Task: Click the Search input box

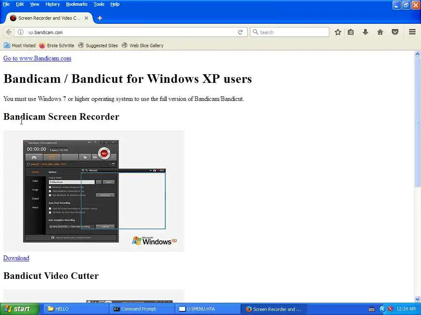Action: coord(289,32)
